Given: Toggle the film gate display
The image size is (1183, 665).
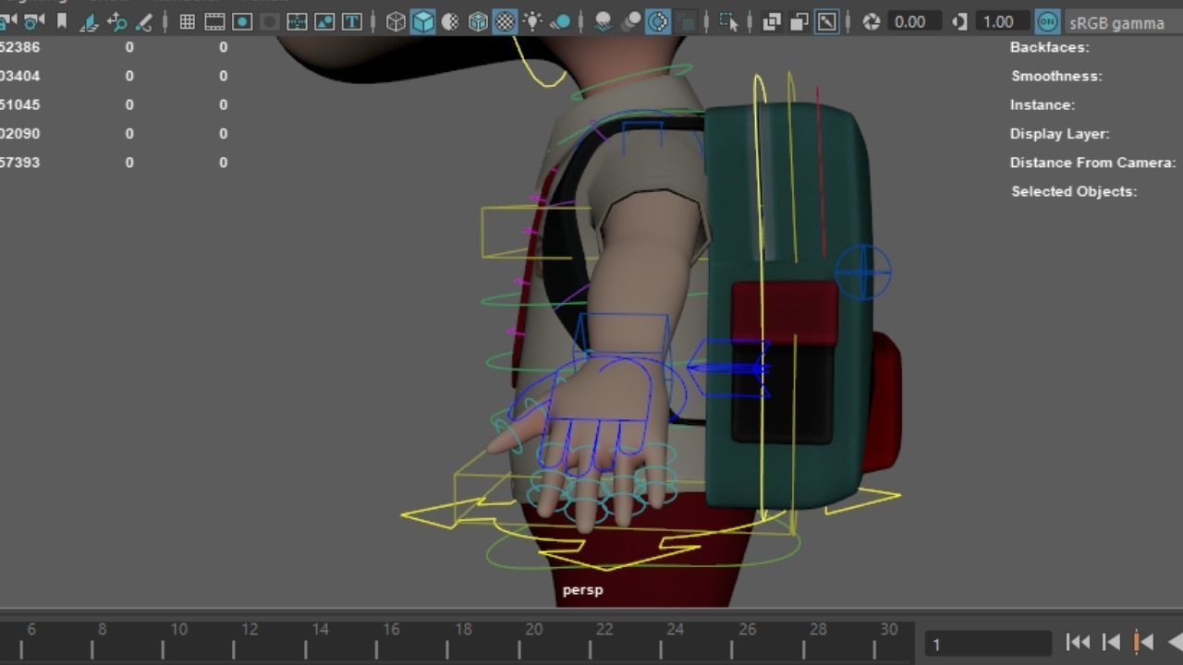Looking at the screenshot, I should (214, 21).
